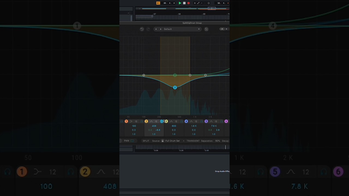
Task: Click band 2 gain value -9.6
Action: coord(158,130)
